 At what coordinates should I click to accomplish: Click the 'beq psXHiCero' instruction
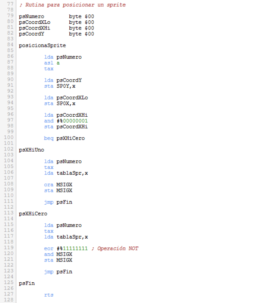coord(64,138)
